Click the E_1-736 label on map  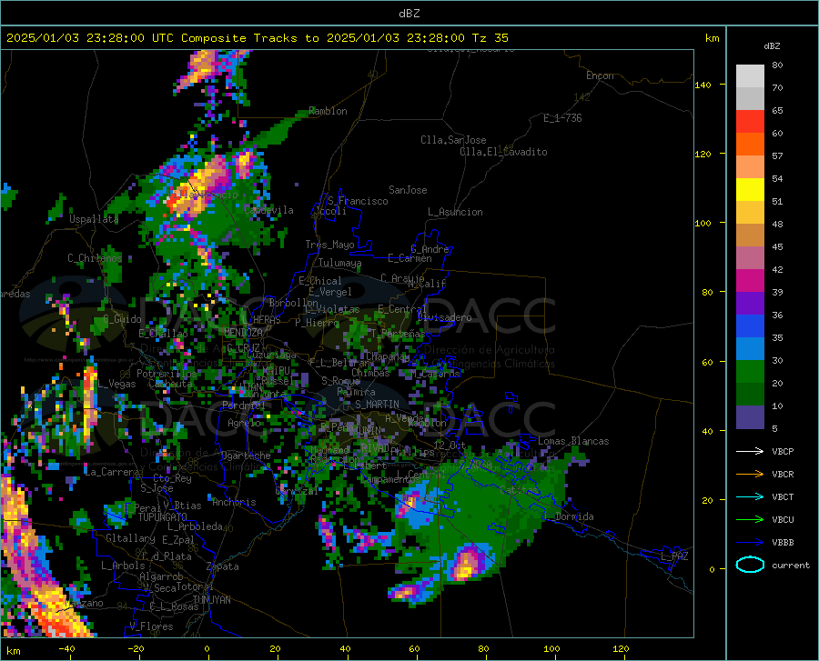point(562,118)
